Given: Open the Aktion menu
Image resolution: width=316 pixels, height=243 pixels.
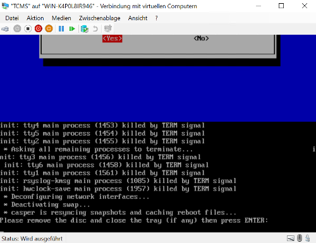Looking at the screenshot, I should [35, 18].
